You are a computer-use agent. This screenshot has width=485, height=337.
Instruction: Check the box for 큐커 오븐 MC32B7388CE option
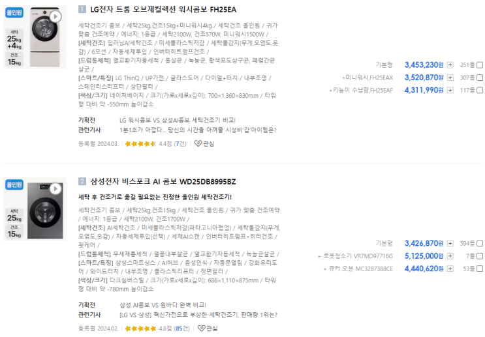[x=480, y=268]
